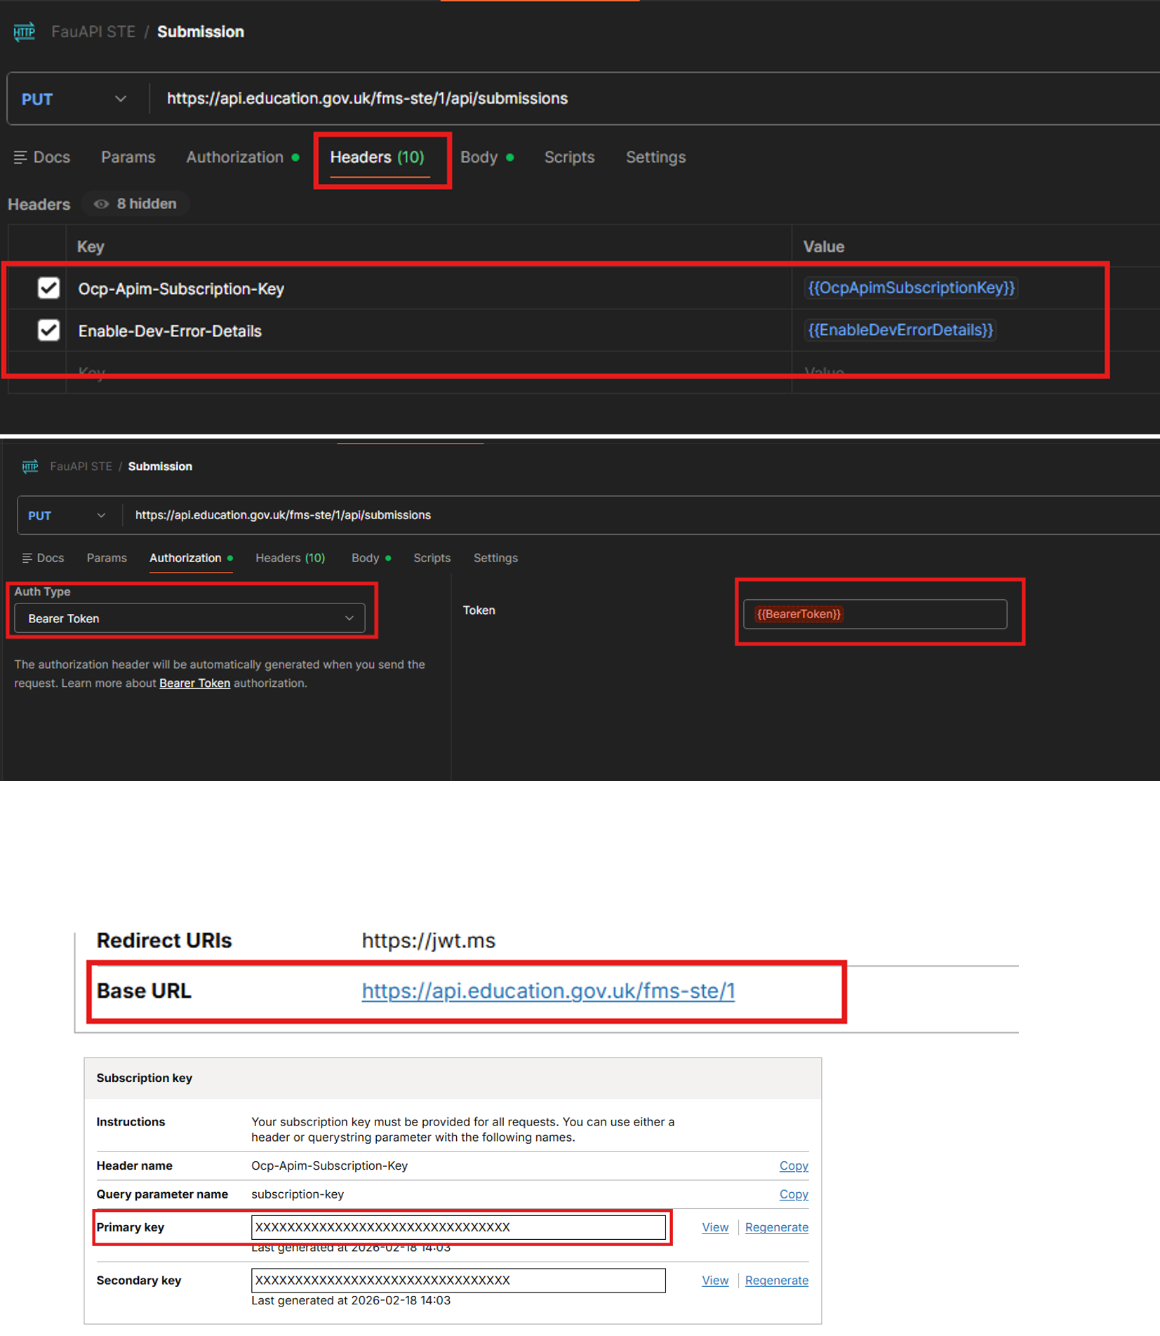Expand the Bearer Token auth type dropdown

click(189, 618)
